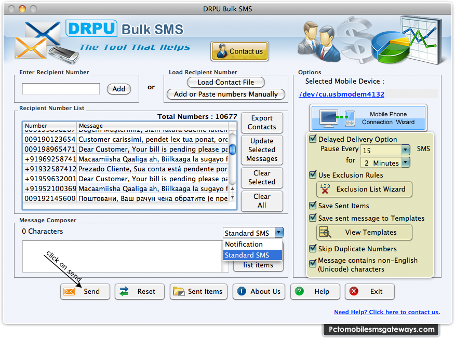
Task: Click the Message column header
Action: (152, 126)
